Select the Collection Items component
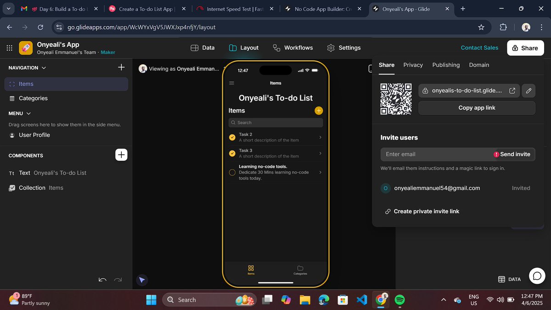Image resolution: width=551 pixels, height=310 pixels. click(66, 188)
